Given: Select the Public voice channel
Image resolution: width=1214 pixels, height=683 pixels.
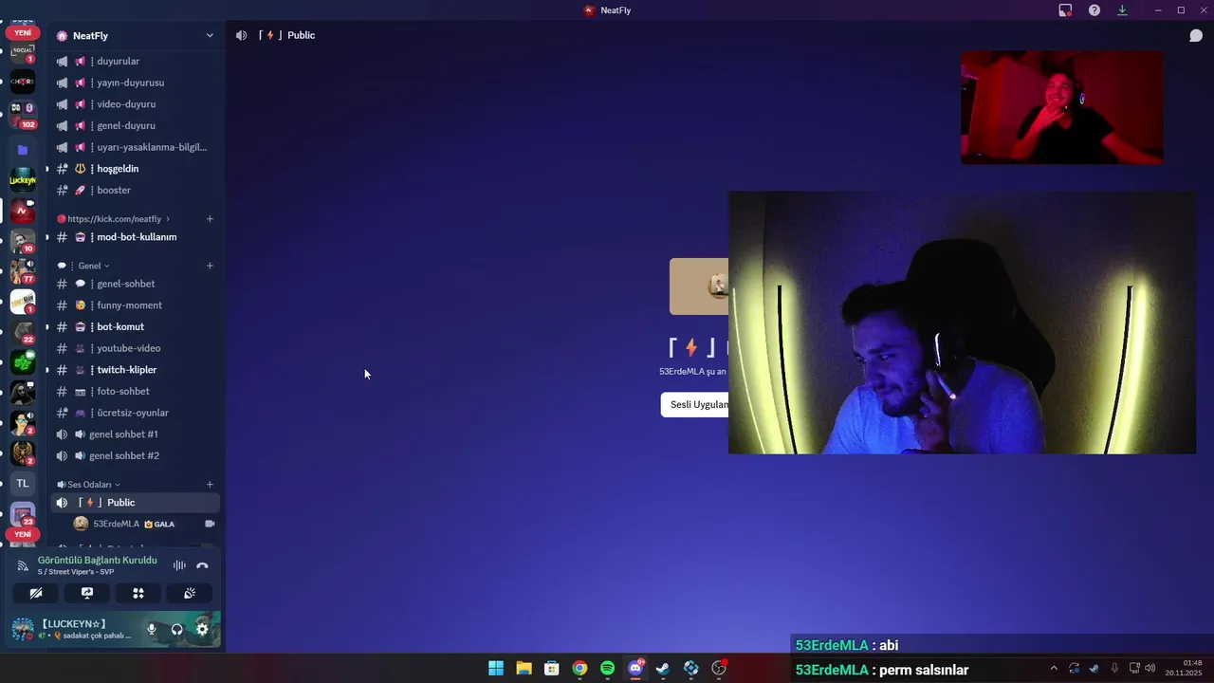Looking at the screenshot, I should pos(135,503).
